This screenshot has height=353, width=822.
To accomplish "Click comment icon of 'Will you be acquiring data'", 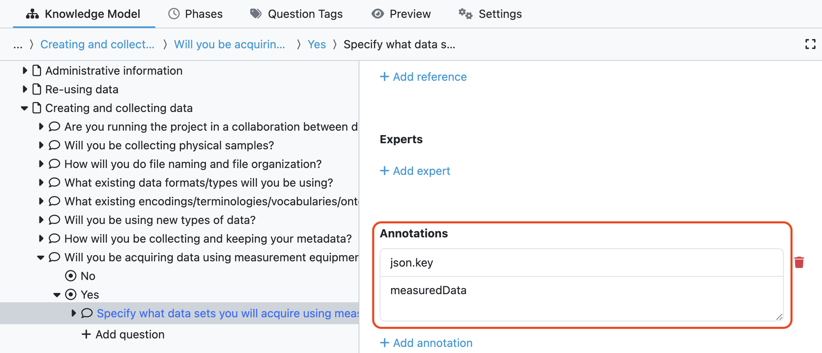I will point(54,257).
